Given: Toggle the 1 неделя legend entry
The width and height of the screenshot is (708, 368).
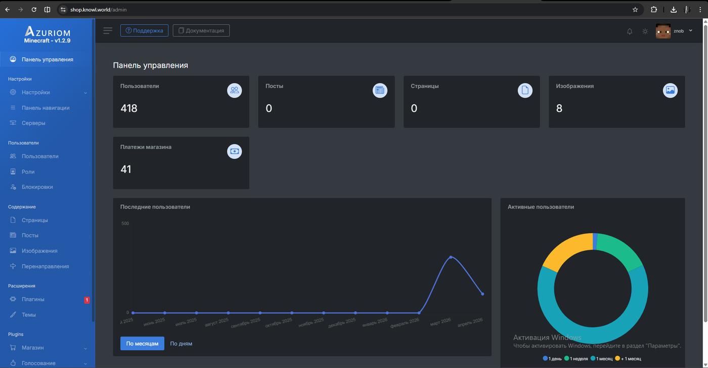Looking at the screenshot, I should 576,358.
